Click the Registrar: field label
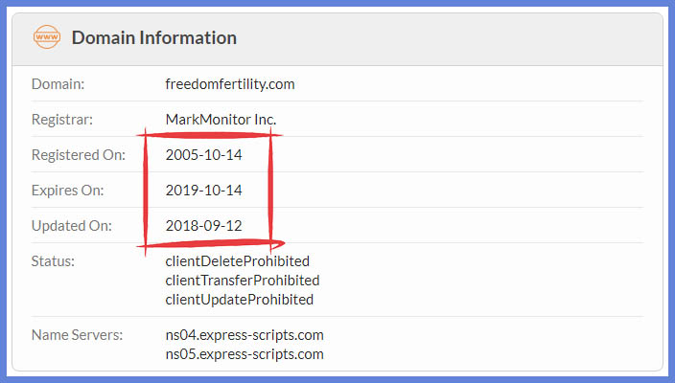The width and height of the screenshot is (675, 383). [62, 120]
